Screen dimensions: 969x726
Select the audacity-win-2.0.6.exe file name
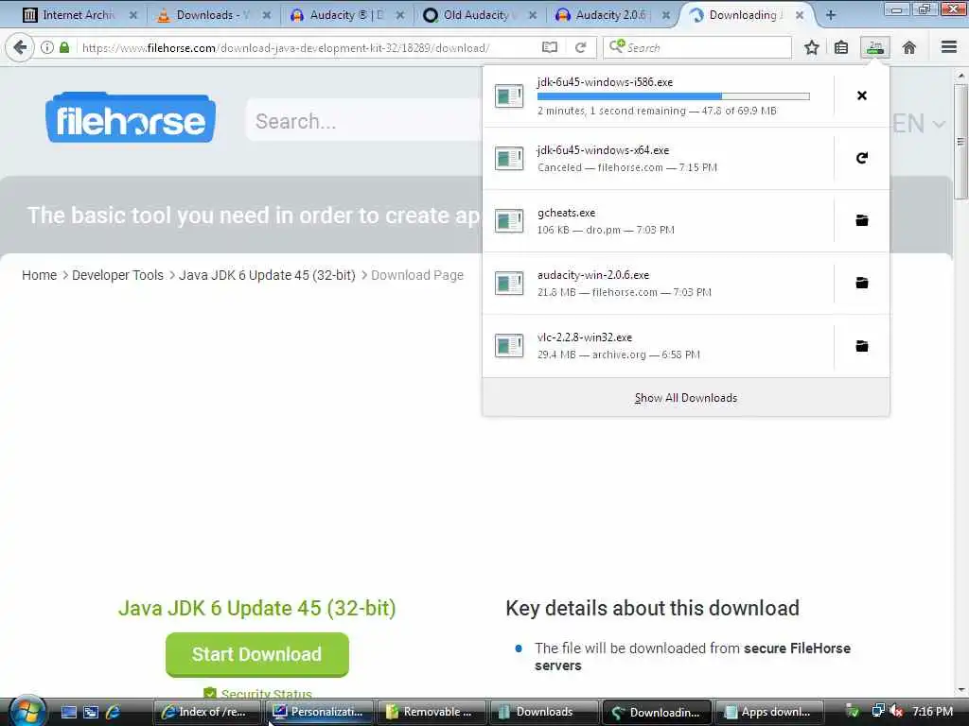point(593,275)
